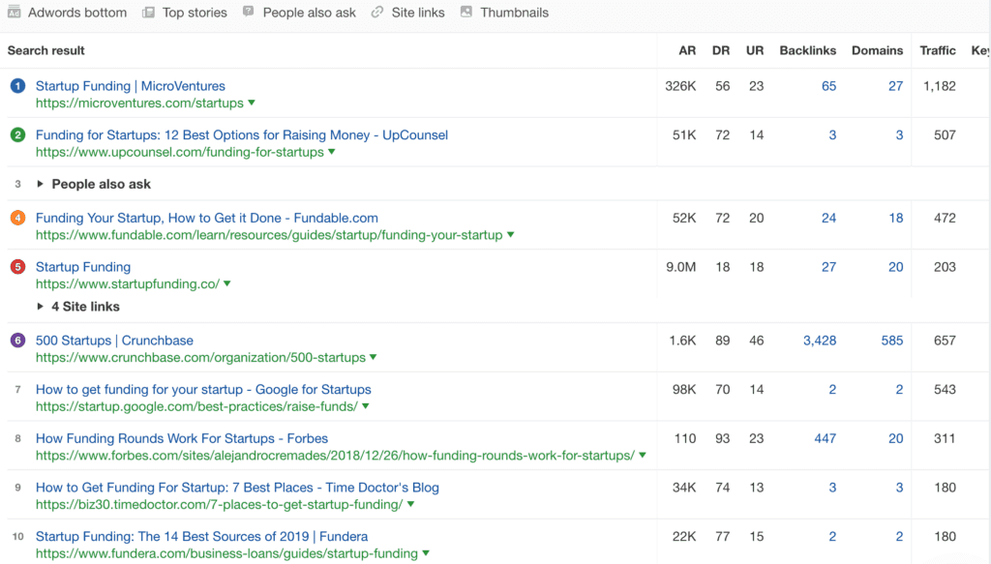This screenshot has height=564, width=991.
Task: Sort results by the Traffic column header
Action: 937,50
